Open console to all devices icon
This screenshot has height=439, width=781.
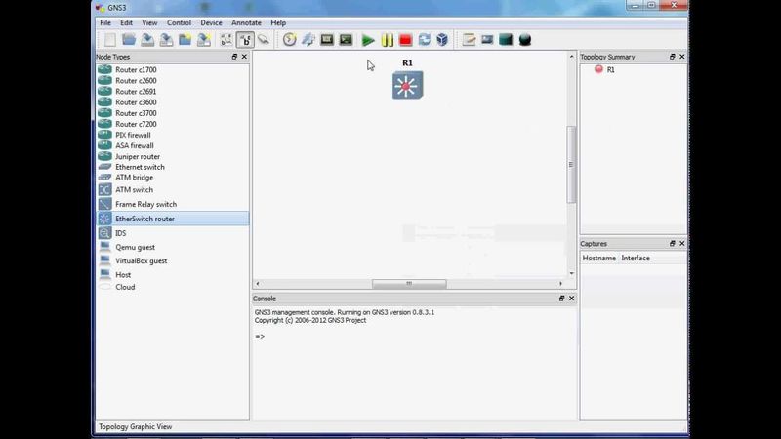coord(327,40)
